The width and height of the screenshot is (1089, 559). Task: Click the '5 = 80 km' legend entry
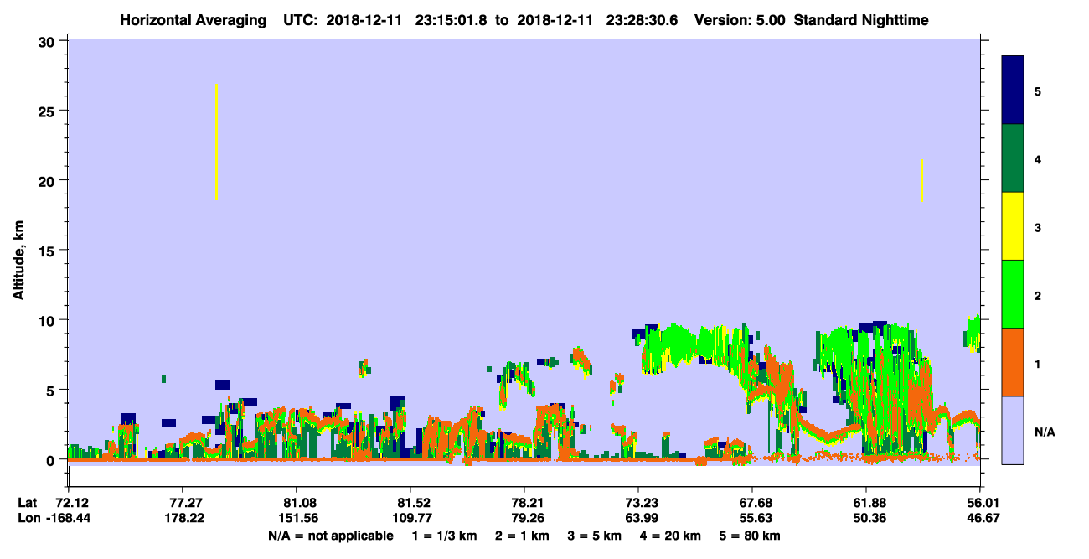(751, 536)
